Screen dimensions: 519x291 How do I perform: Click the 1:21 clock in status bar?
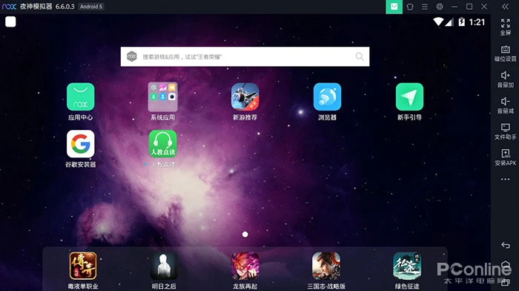click(477, 22)
